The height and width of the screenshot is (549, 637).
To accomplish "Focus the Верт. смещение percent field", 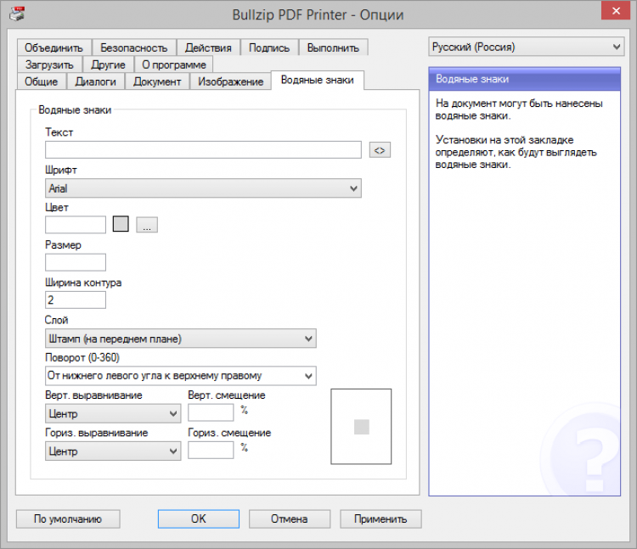I will 211,412.
